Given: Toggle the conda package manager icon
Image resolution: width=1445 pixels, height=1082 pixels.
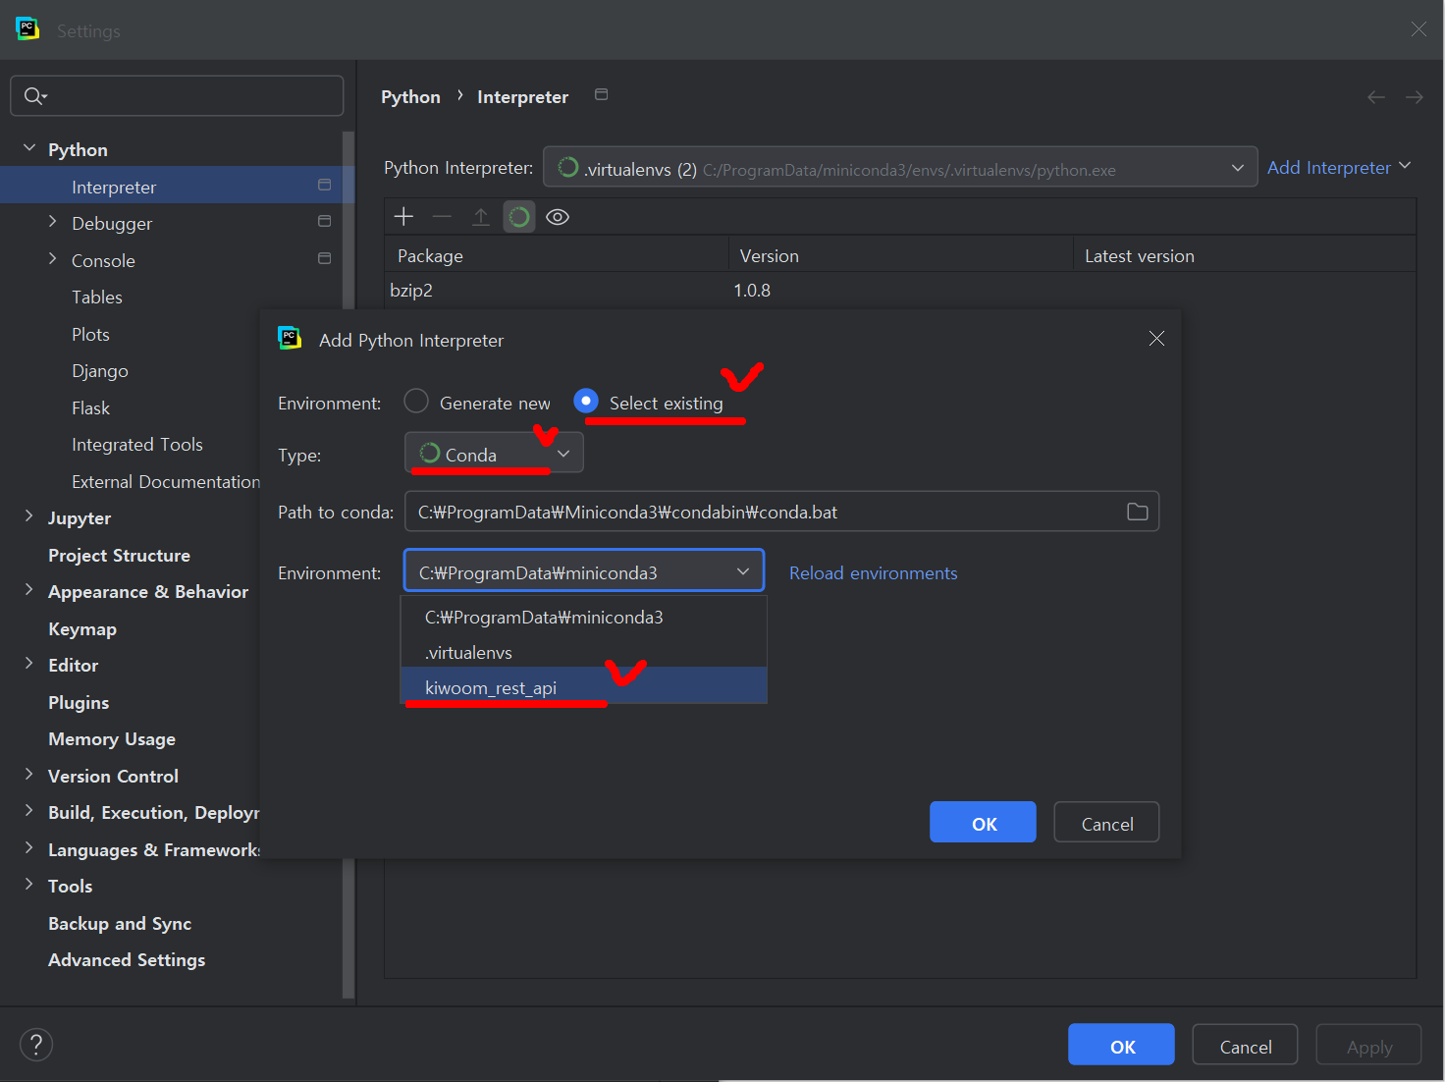Looking at the screenshot, I should (519, 216).
